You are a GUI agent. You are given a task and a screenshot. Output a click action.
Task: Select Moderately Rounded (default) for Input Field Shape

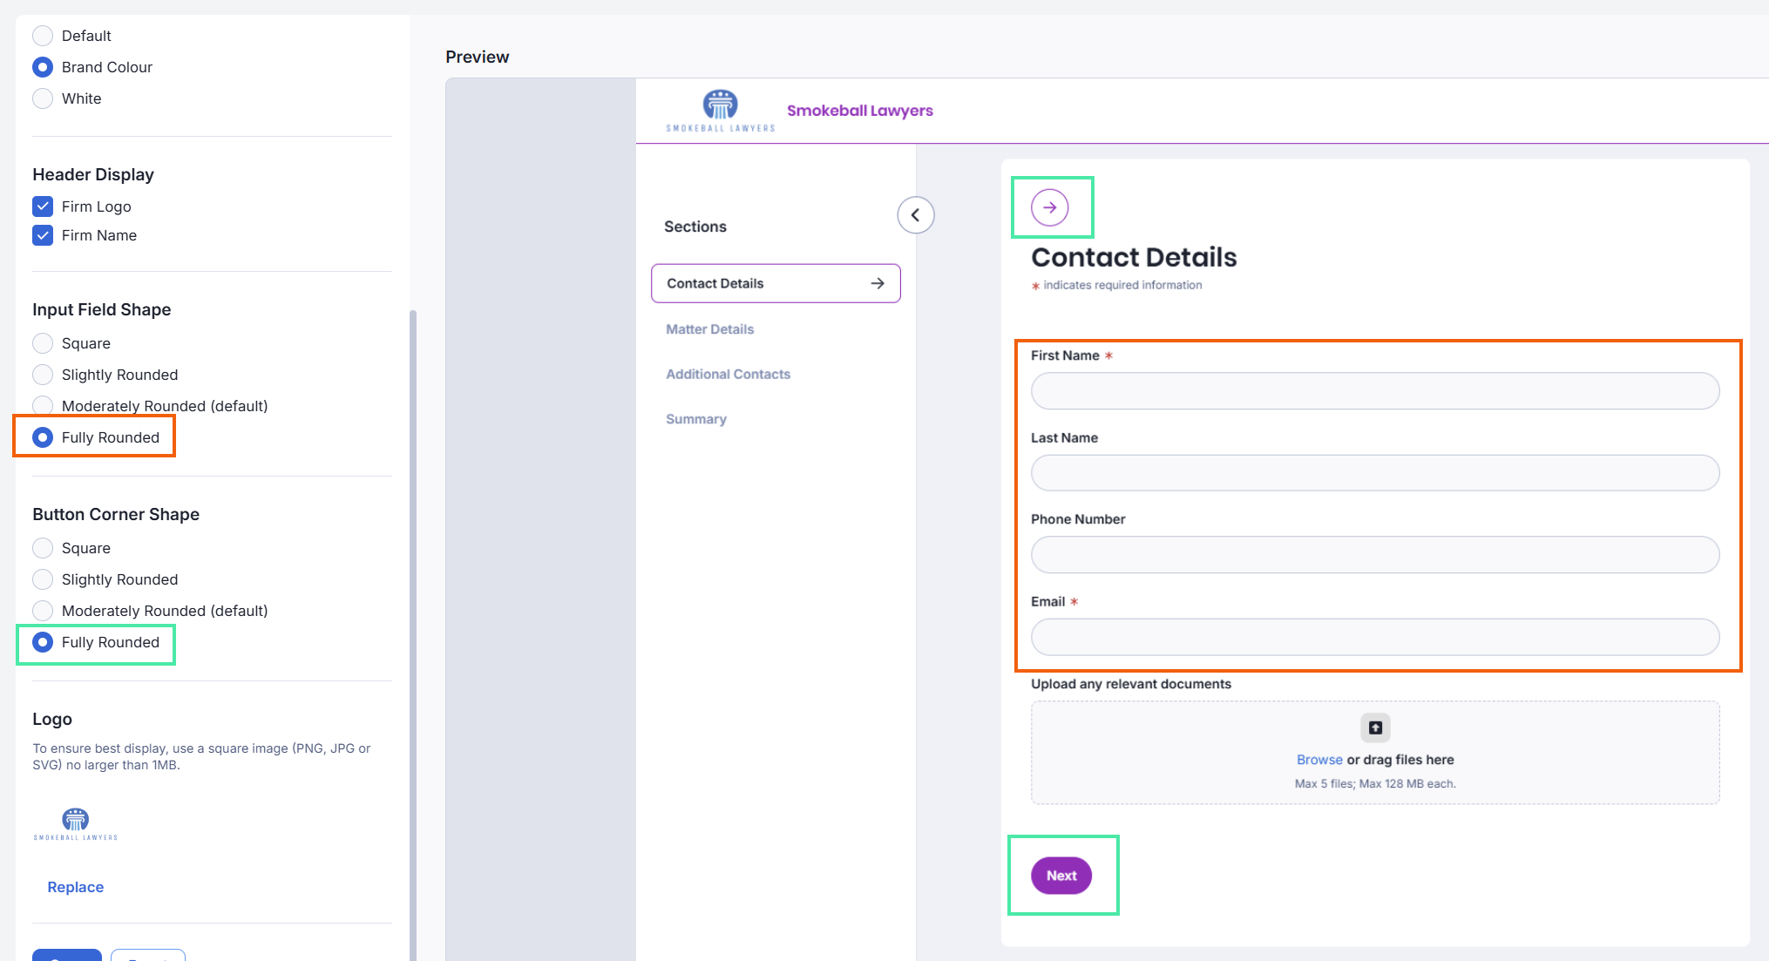pos(43,406)
